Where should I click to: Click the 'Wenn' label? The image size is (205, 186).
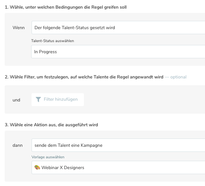19,28
